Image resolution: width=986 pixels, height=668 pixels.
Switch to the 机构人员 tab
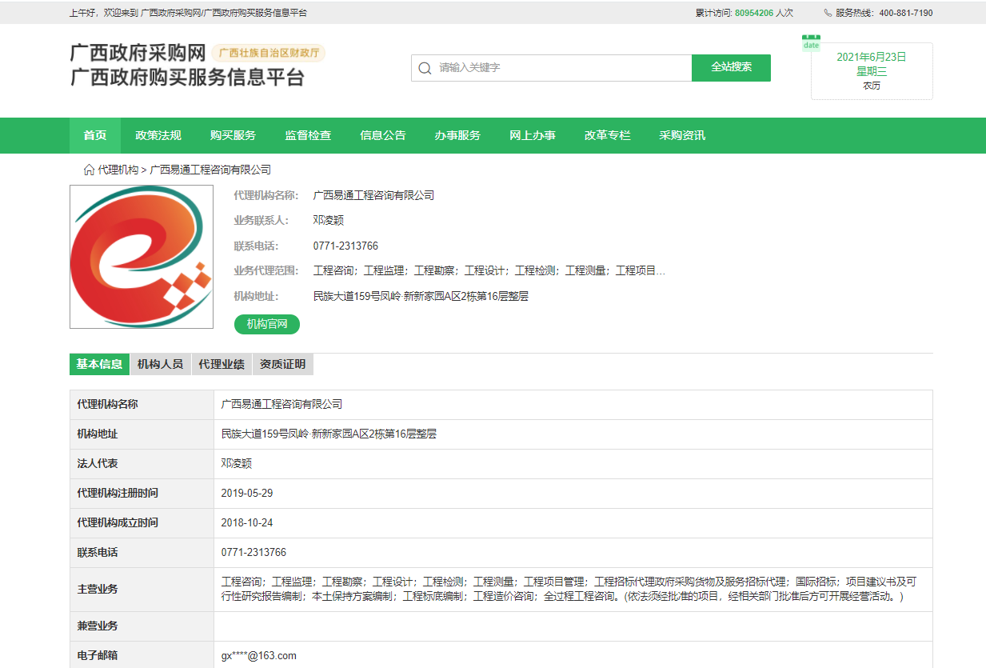coord(160,364)
